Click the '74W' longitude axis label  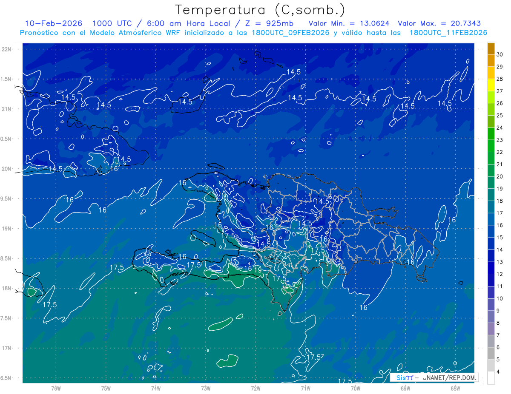click(x=156, y=388)
